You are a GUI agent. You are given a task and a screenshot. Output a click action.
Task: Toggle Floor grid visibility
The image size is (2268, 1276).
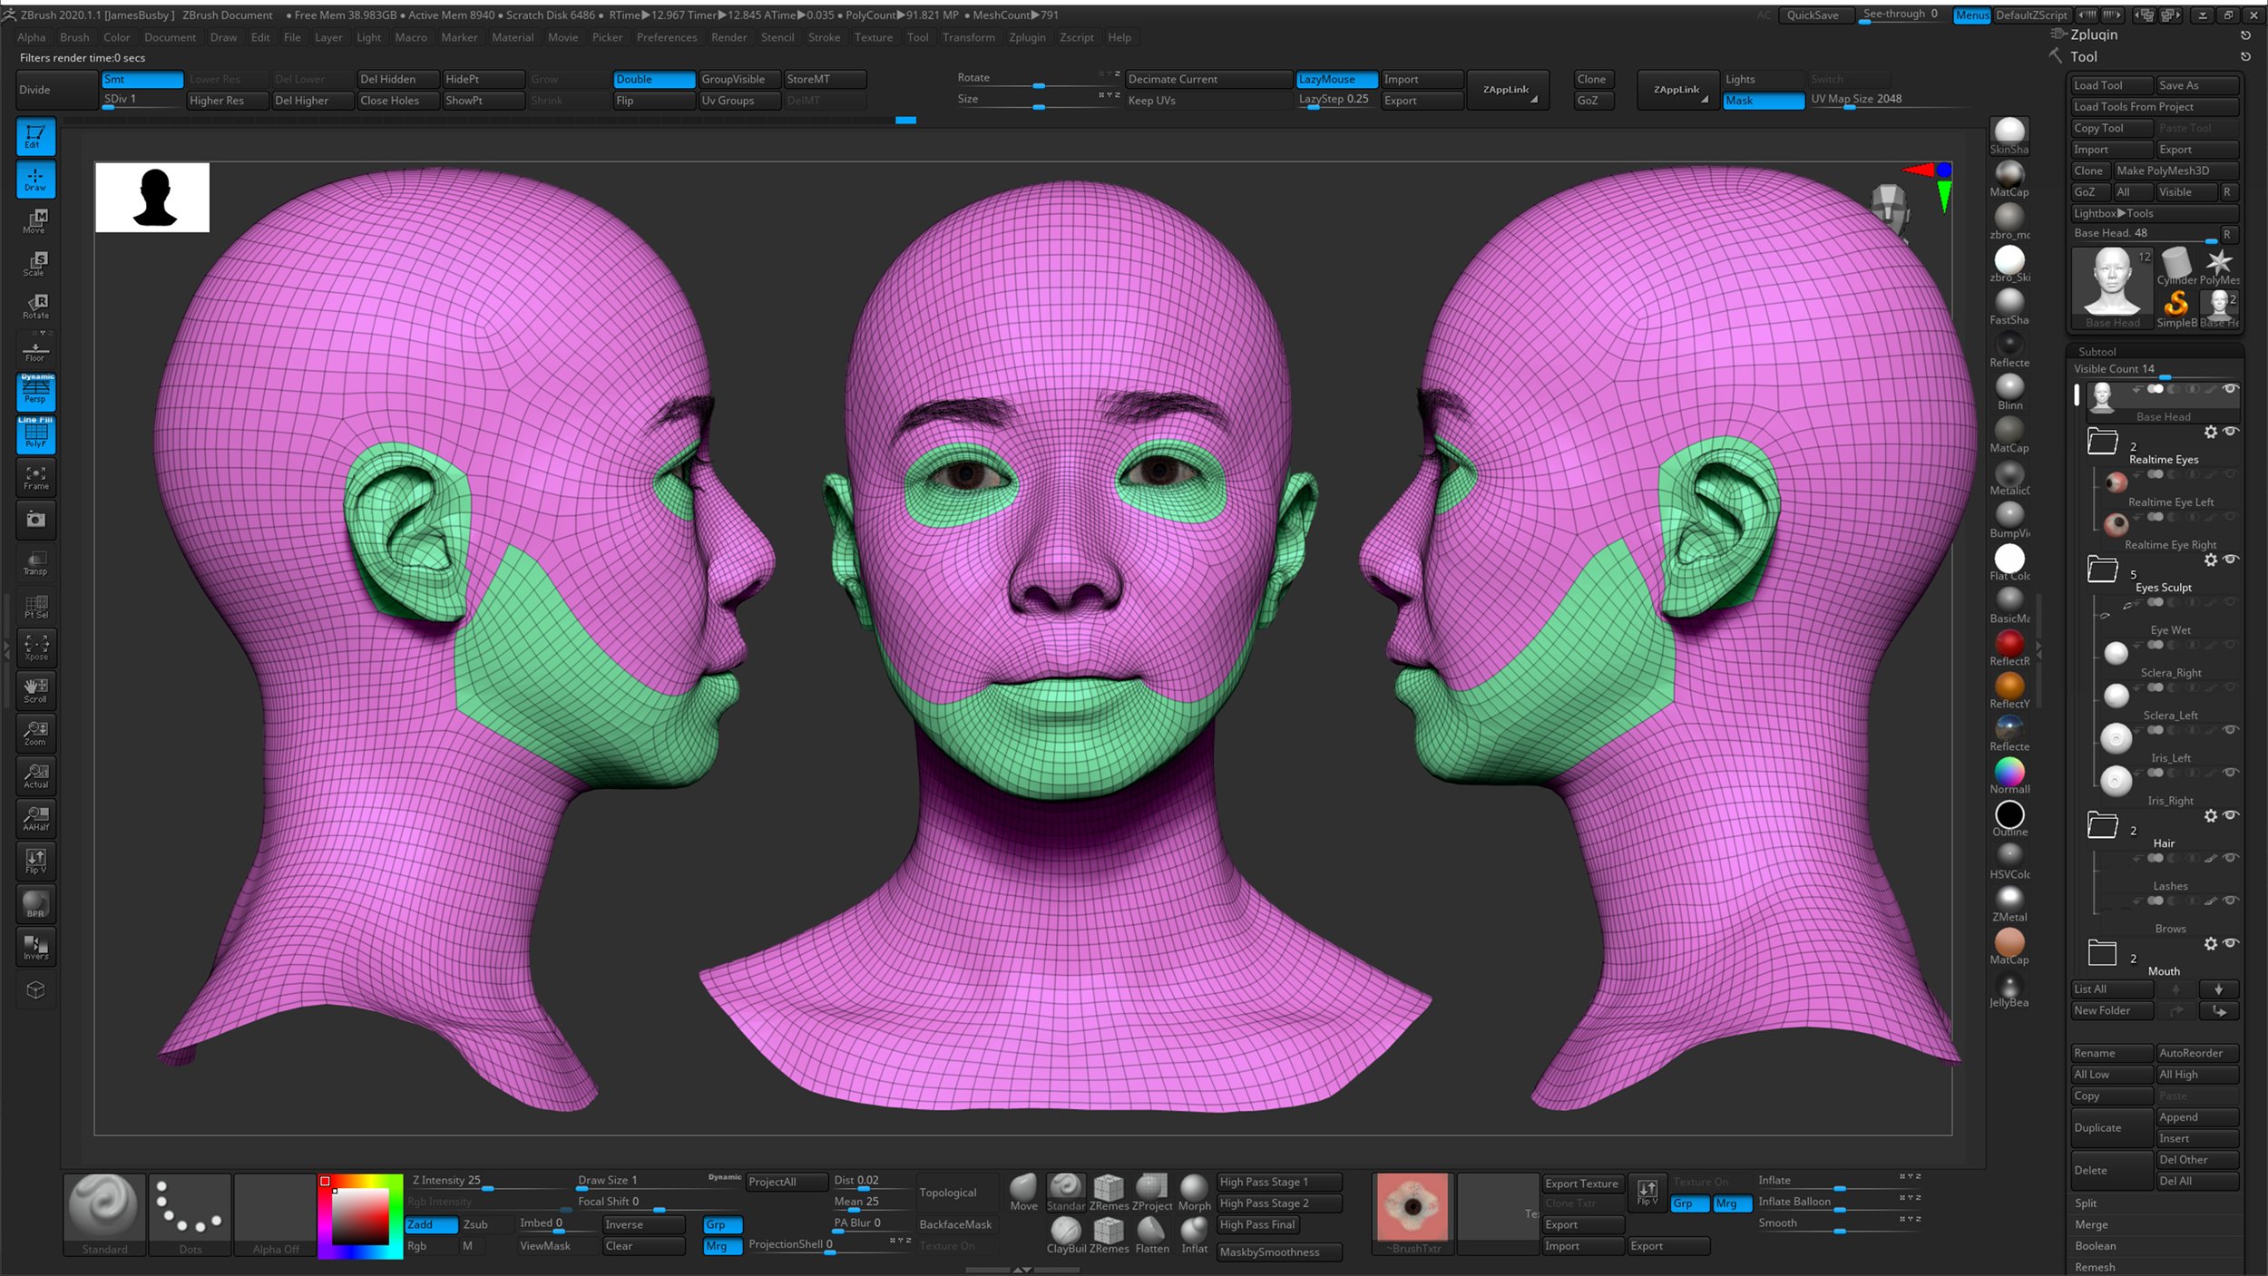(x=34, y=349)
